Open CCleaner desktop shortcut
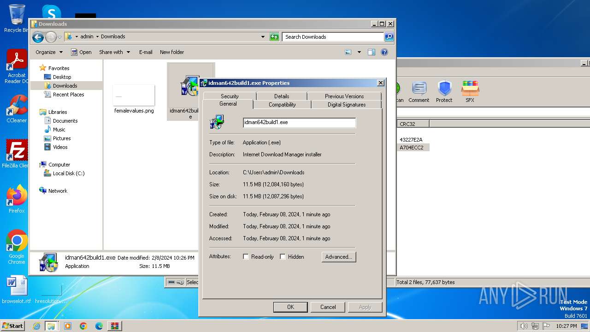Viewport: 590px width, 332px height. pos(17,109)
